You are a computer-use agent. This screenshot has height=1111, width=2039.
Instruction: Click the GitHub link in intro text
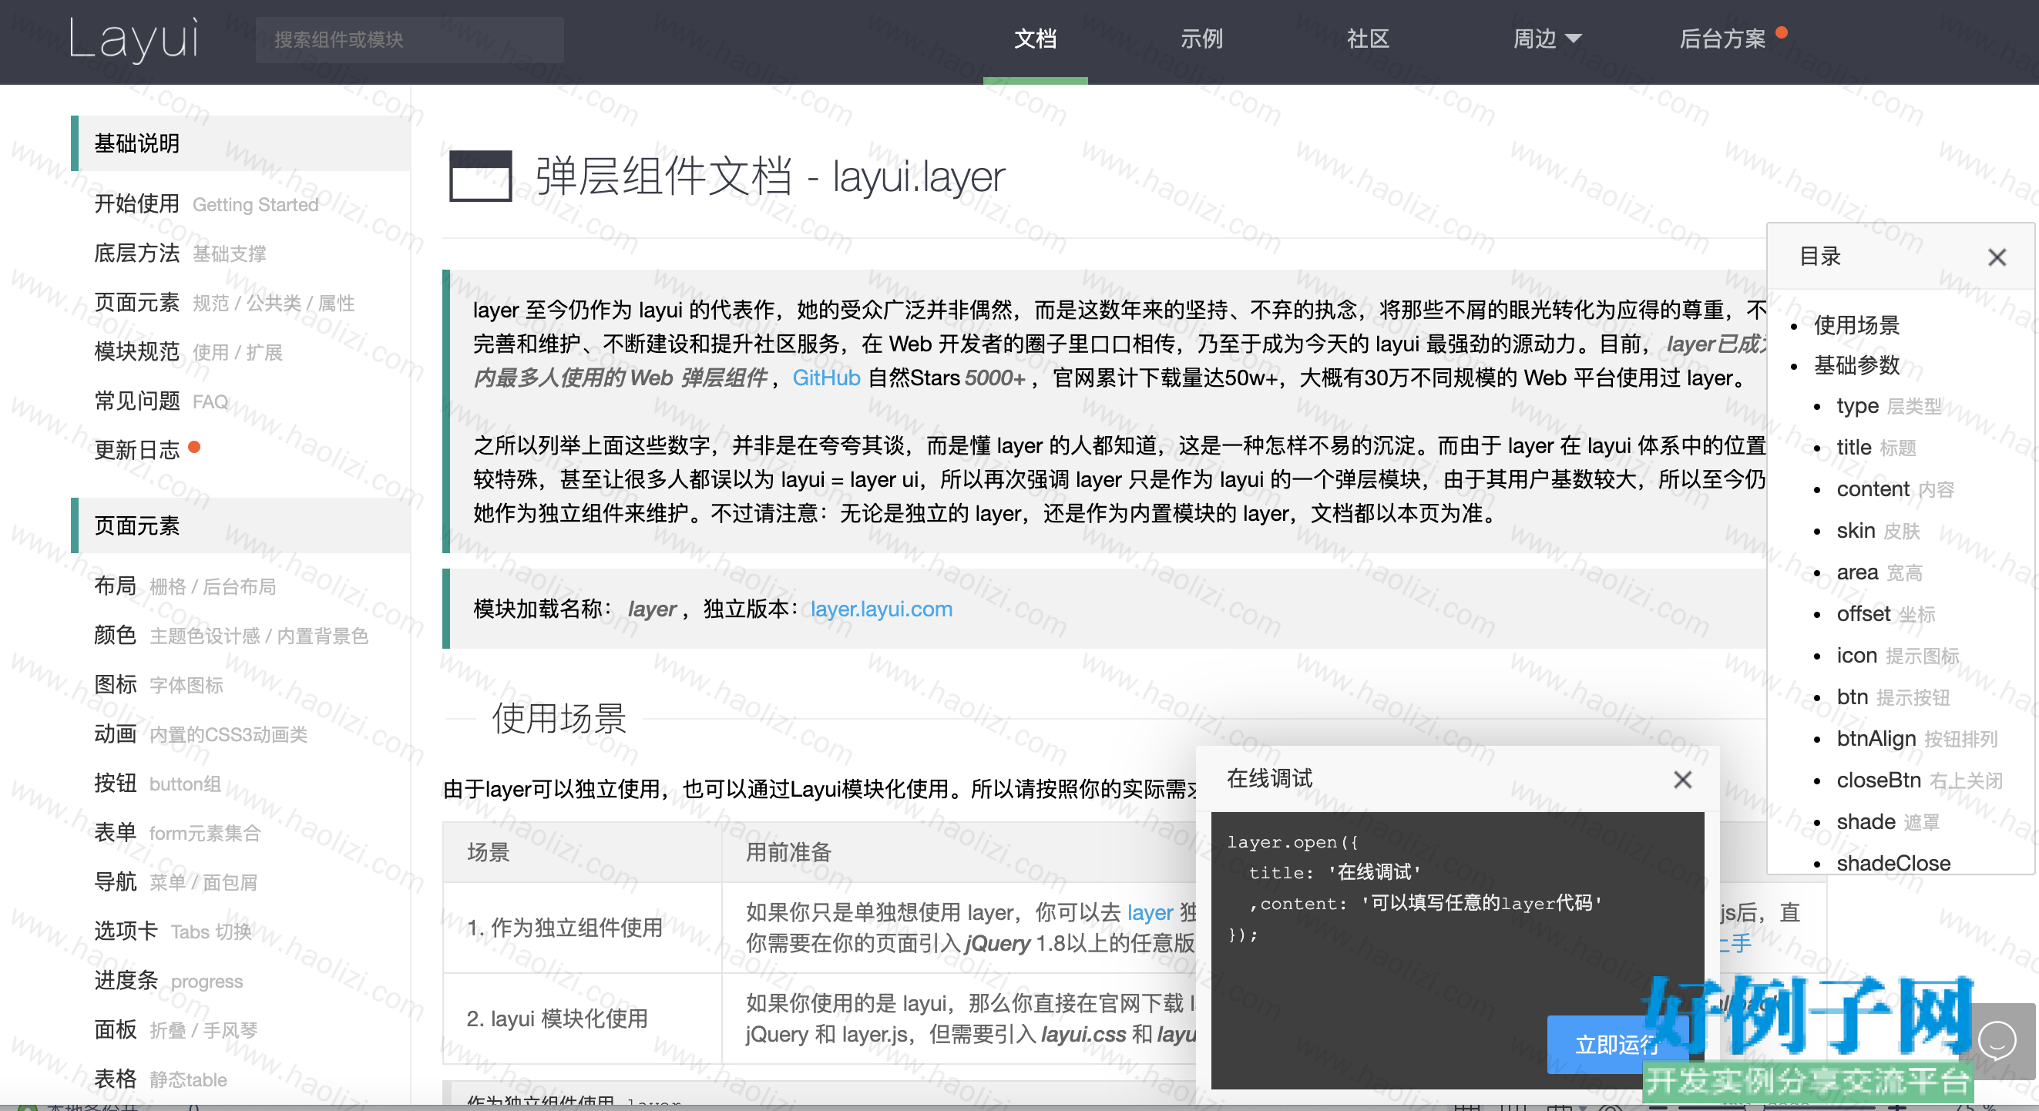click(x=825, y=378)
